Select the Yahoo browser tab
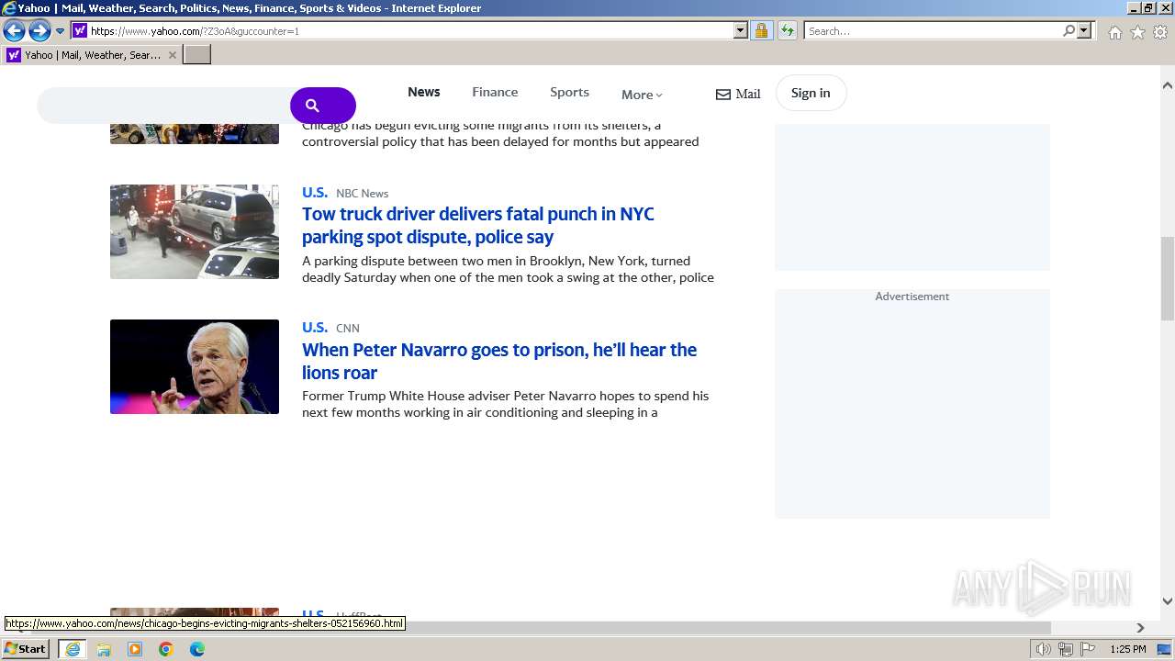This screenshot has height=661, width=1175. tap(92, 55)
